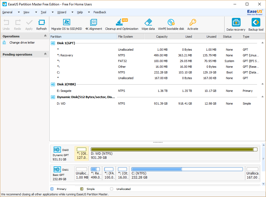Click Change drive letter operation
Viewport: 266px width, 197px height.
(x=22, y=43)
